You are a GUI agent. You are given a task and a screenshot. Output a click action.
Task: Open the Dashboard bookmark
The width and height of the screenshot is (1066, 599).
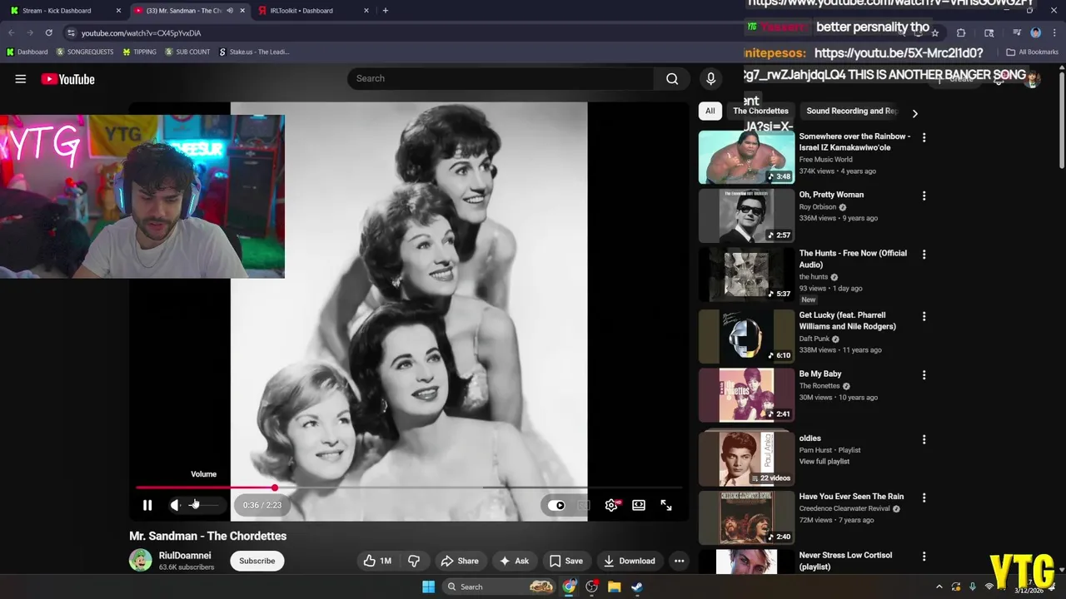click(27, 52)
